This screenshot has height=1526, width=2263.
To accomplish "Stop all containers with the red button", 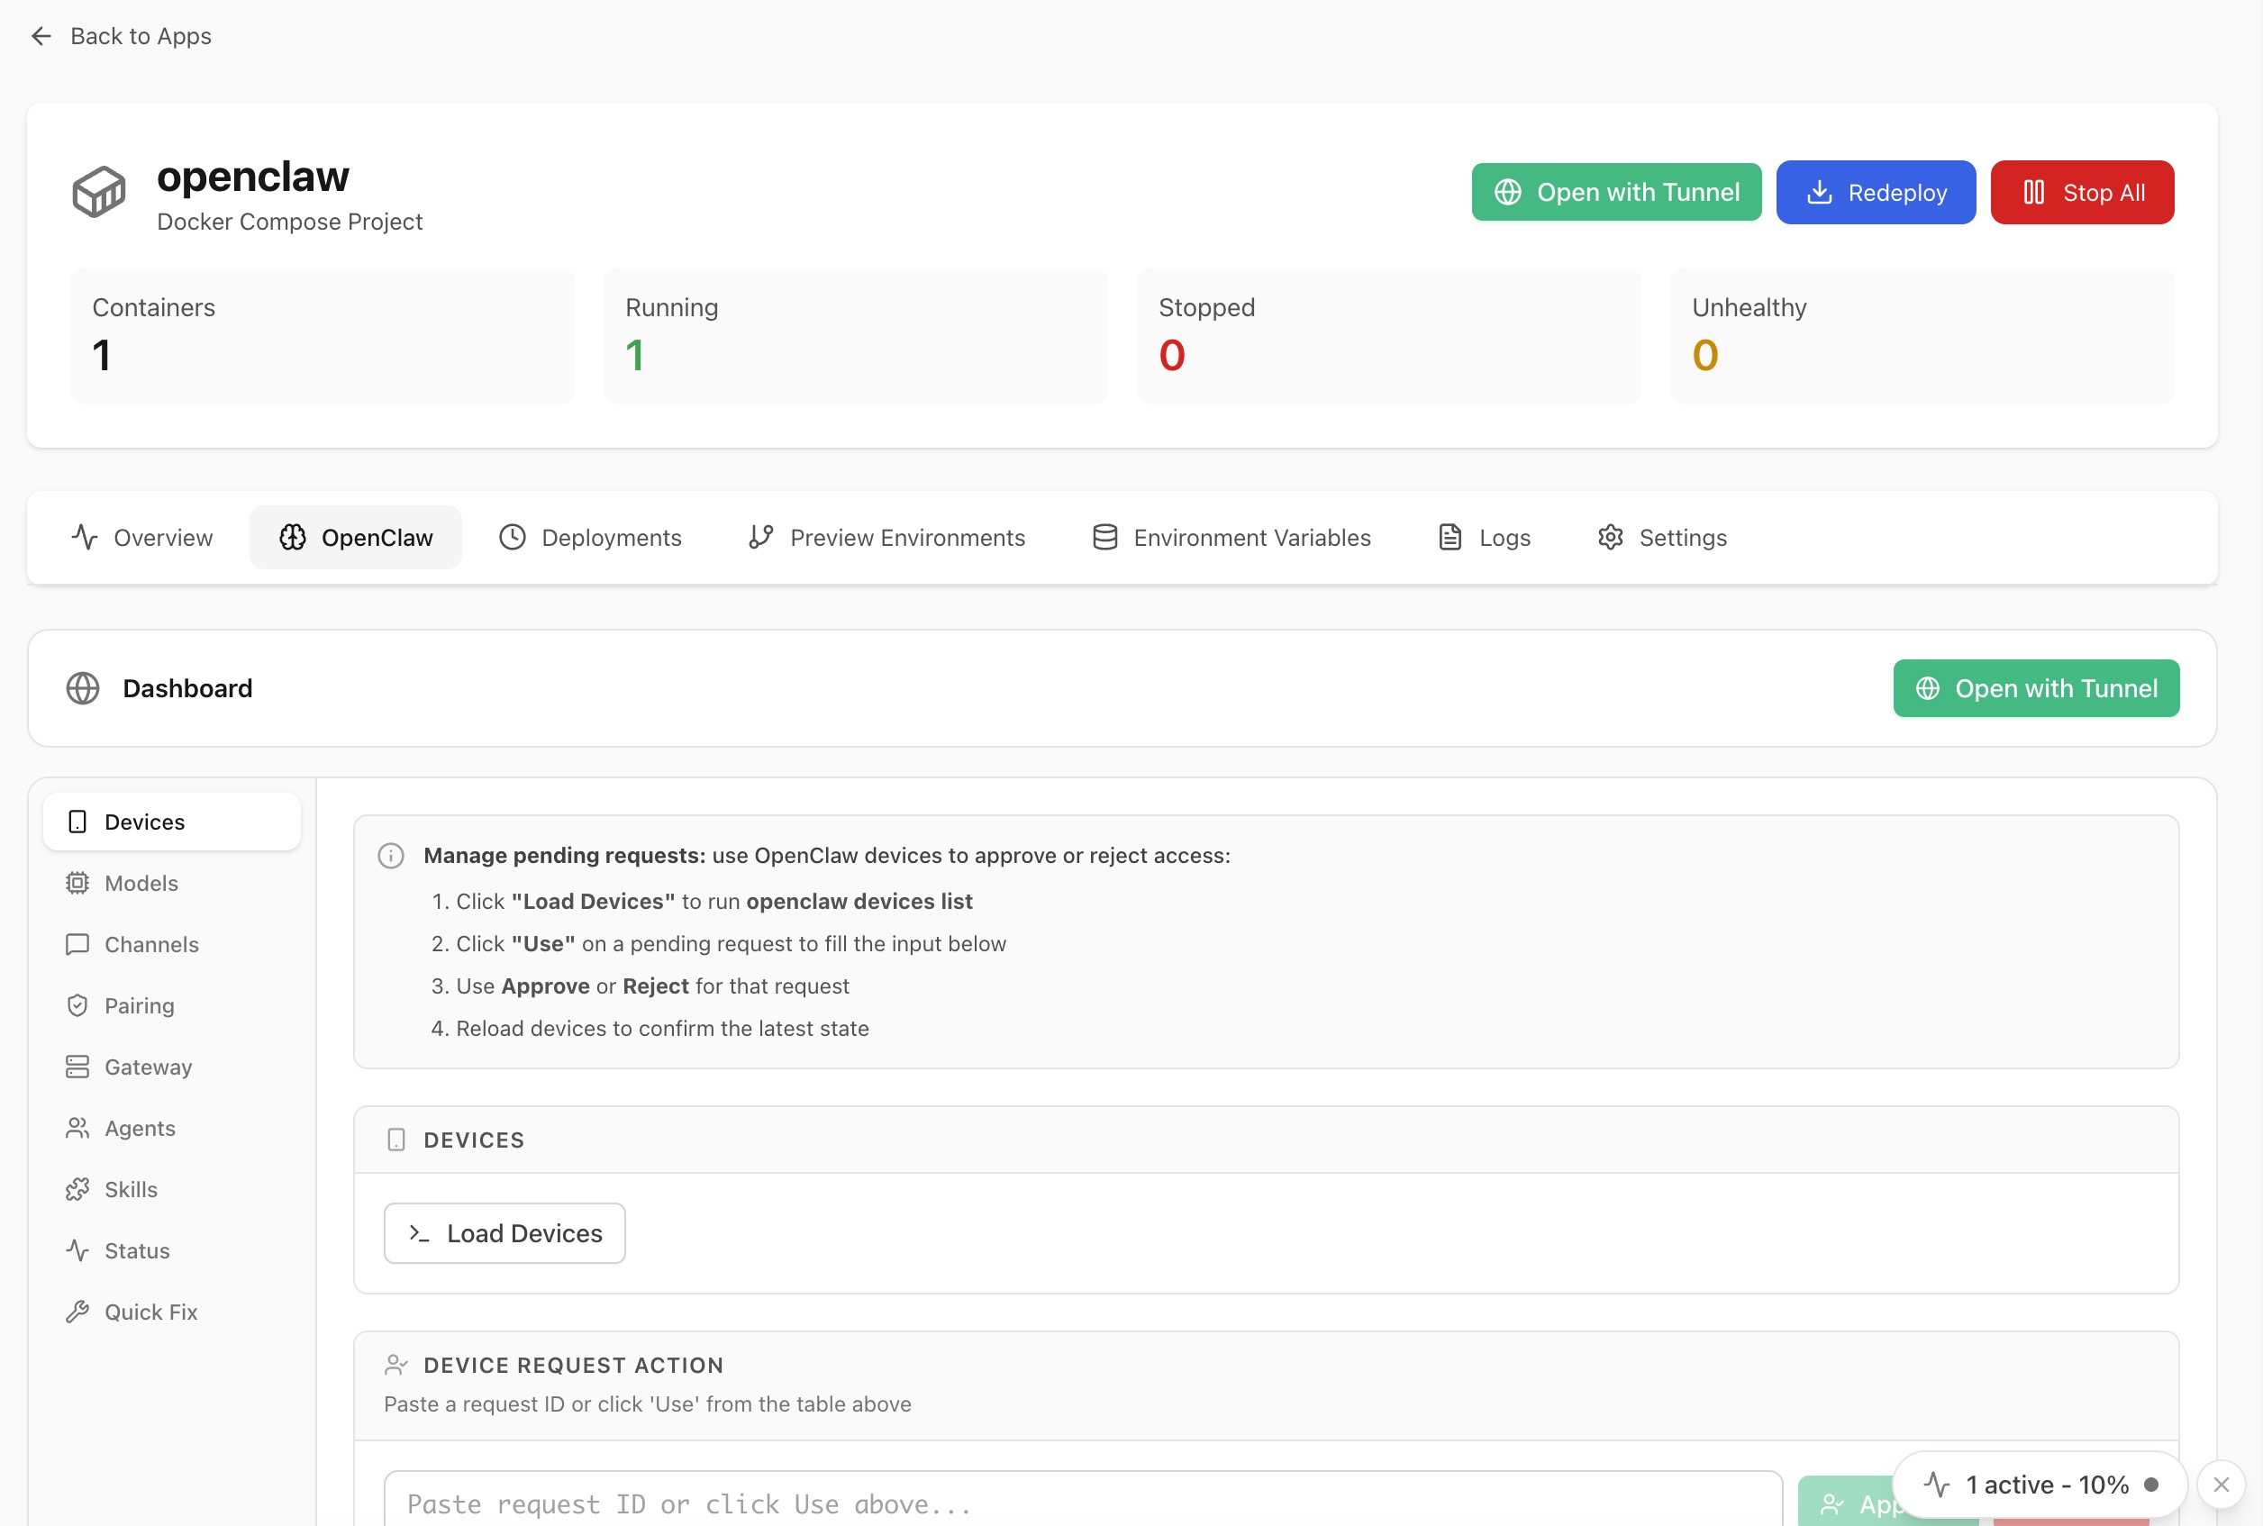I will [2081, 193].
